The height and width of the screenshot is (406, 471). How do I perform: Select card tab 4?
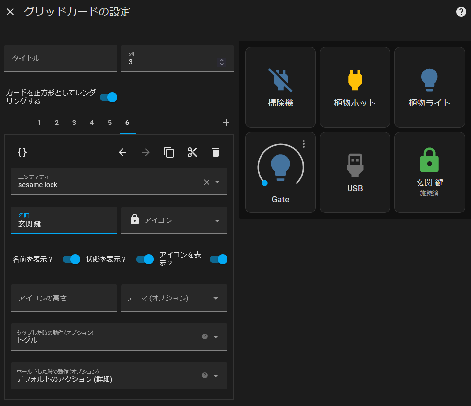(x=92, y=123)
